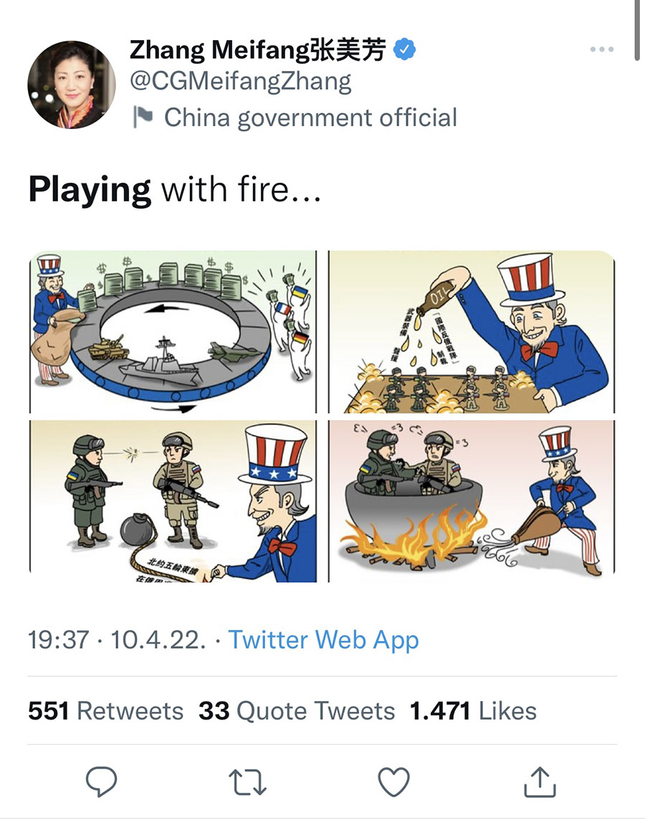
Task: Reply to the tweet via speech bubble icon
Action: (101, 781)
